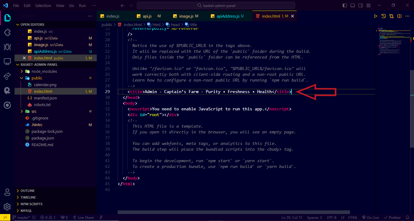Synchronize changes with the sync icon
Screen dimensions: 414x221
tap(34, 217)
